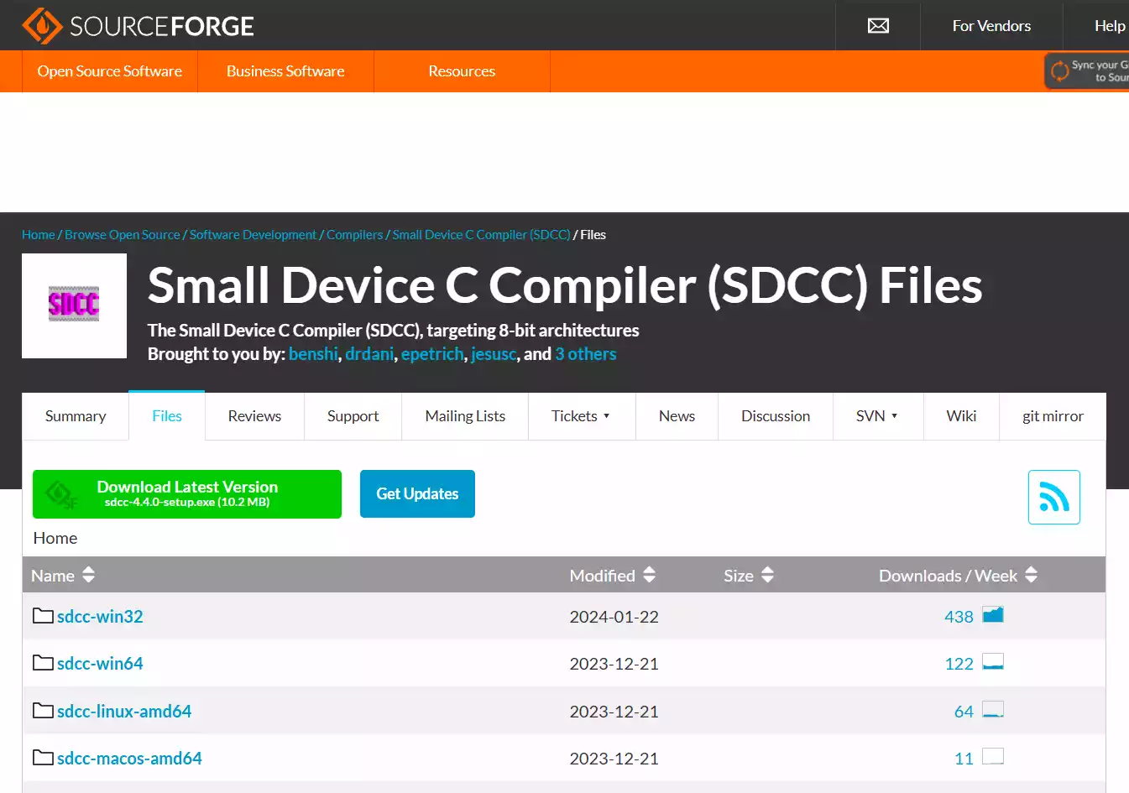Open contributor jesusc's profile
The height and width of the screenshot is (793, 1129).
click(494, 354)
